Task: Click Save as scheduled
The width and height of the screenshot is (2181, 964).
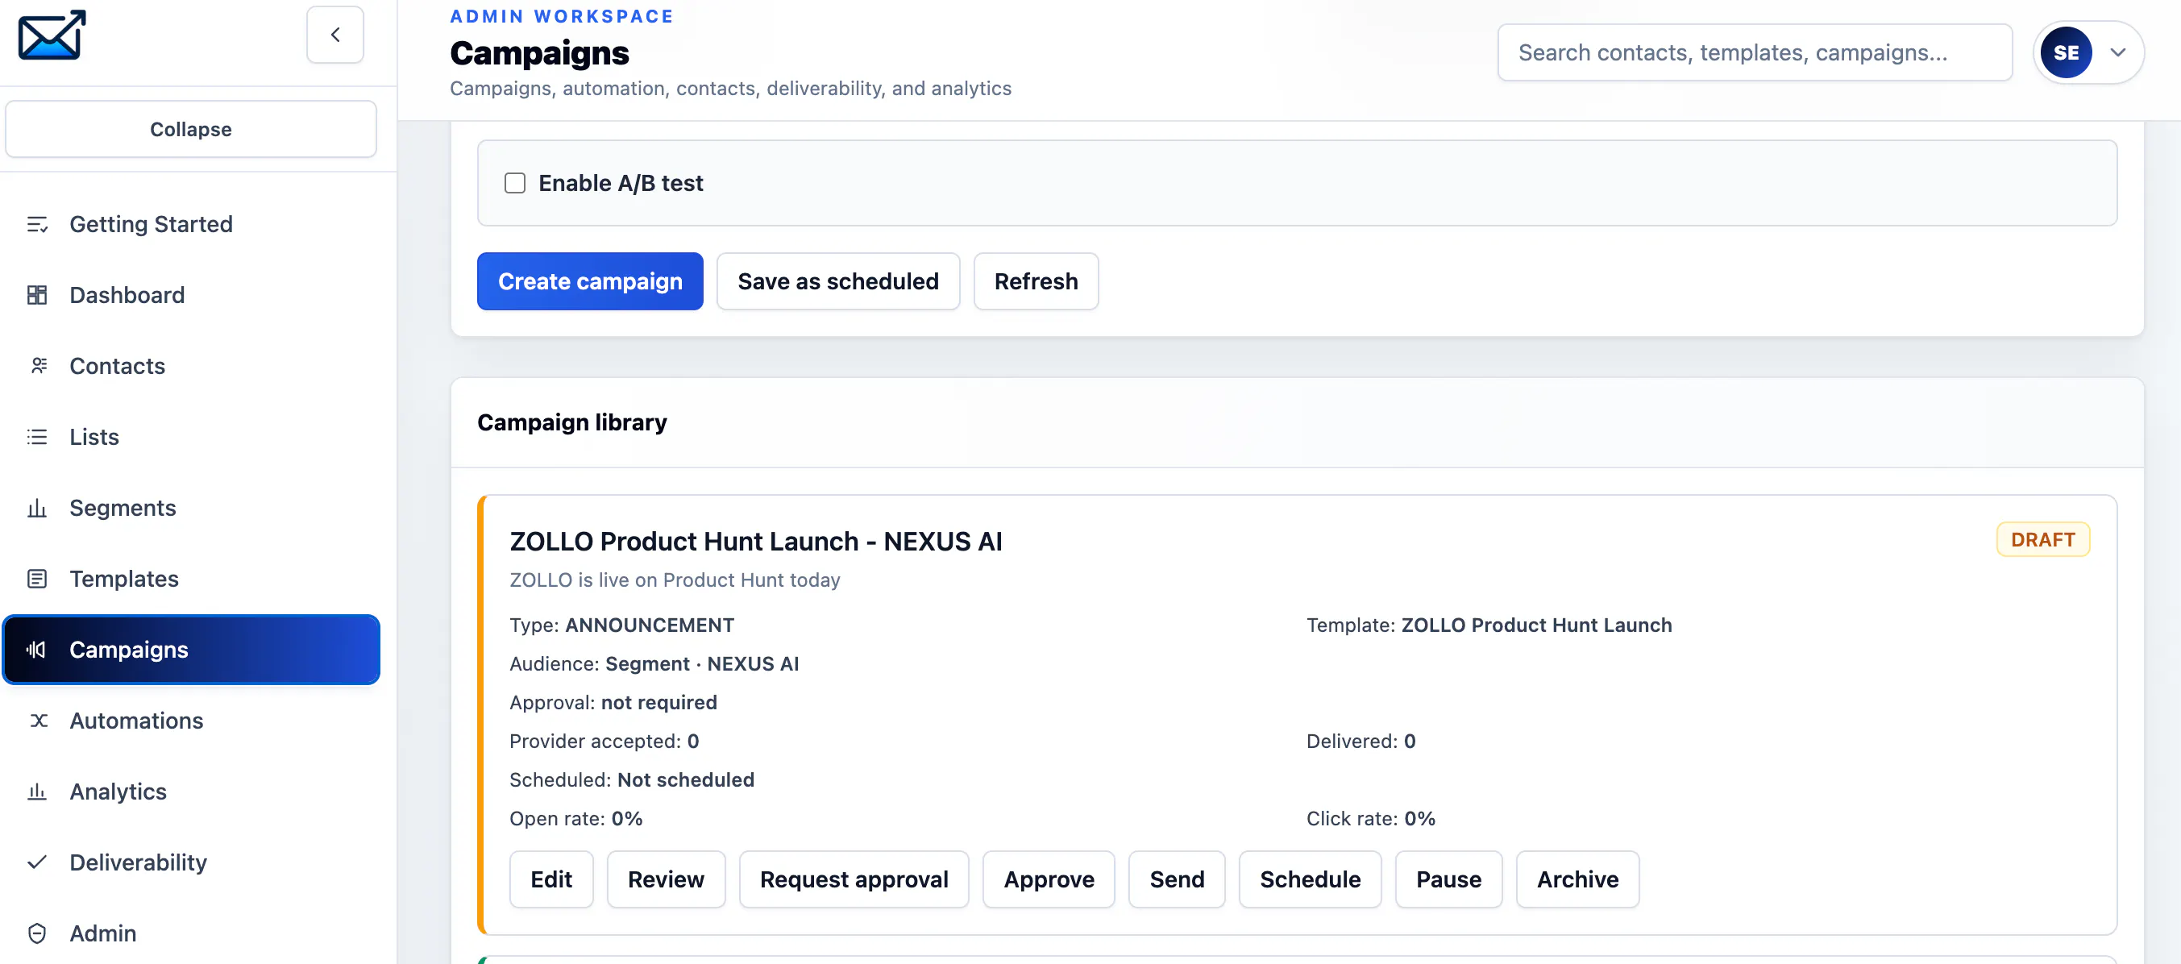Action: (838, 281)
